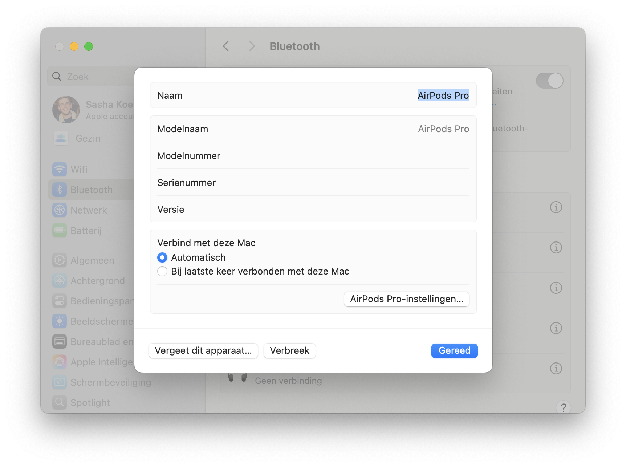The image size is (626, 467).
Task: Select Bij laatste keer verbonden radio button
Action: [162, 271]
